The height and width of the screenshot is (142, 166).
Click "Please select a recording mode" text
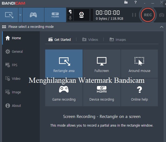coord(31,27)
